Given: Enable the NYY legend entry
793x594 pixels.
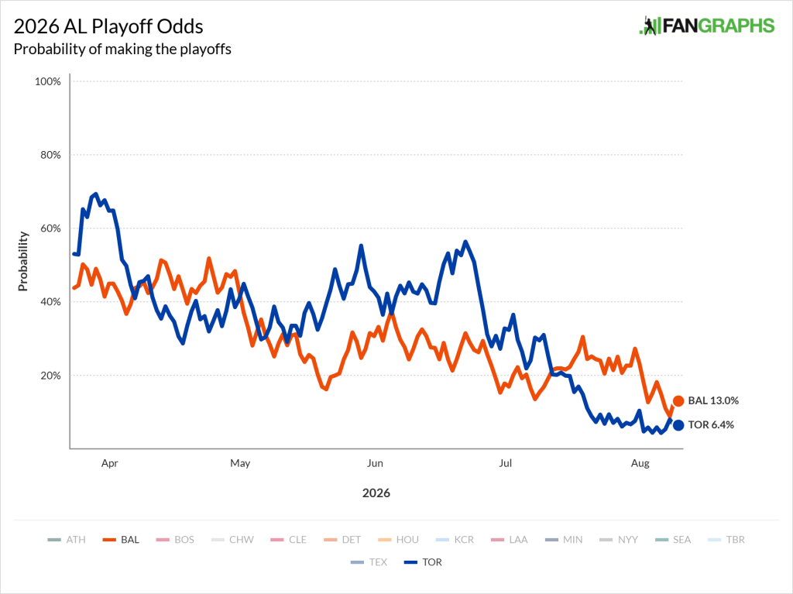Looking at the screenshot, I should coord(619,540).
